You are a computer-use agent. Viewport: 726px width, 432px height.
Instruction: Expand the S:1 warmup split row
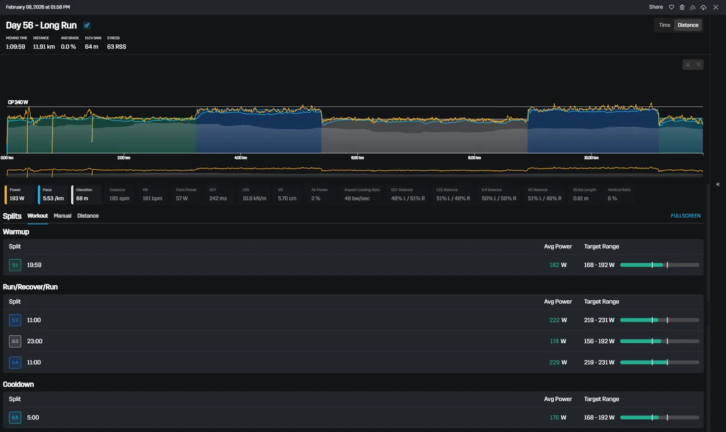pos(353,265)
